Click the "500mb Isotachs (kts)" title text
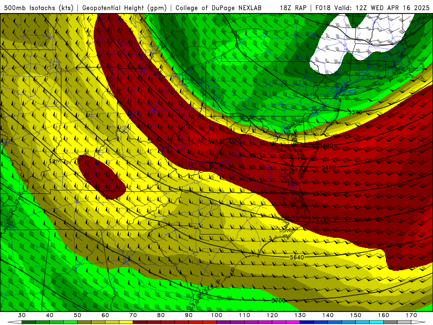The image size is (433, 325). [x=39, y=8]
